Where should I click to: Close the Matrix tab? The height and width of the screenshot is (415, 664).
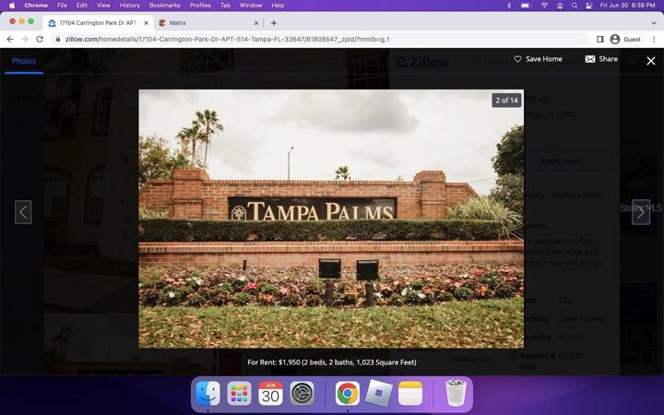(x=255, y=23)
